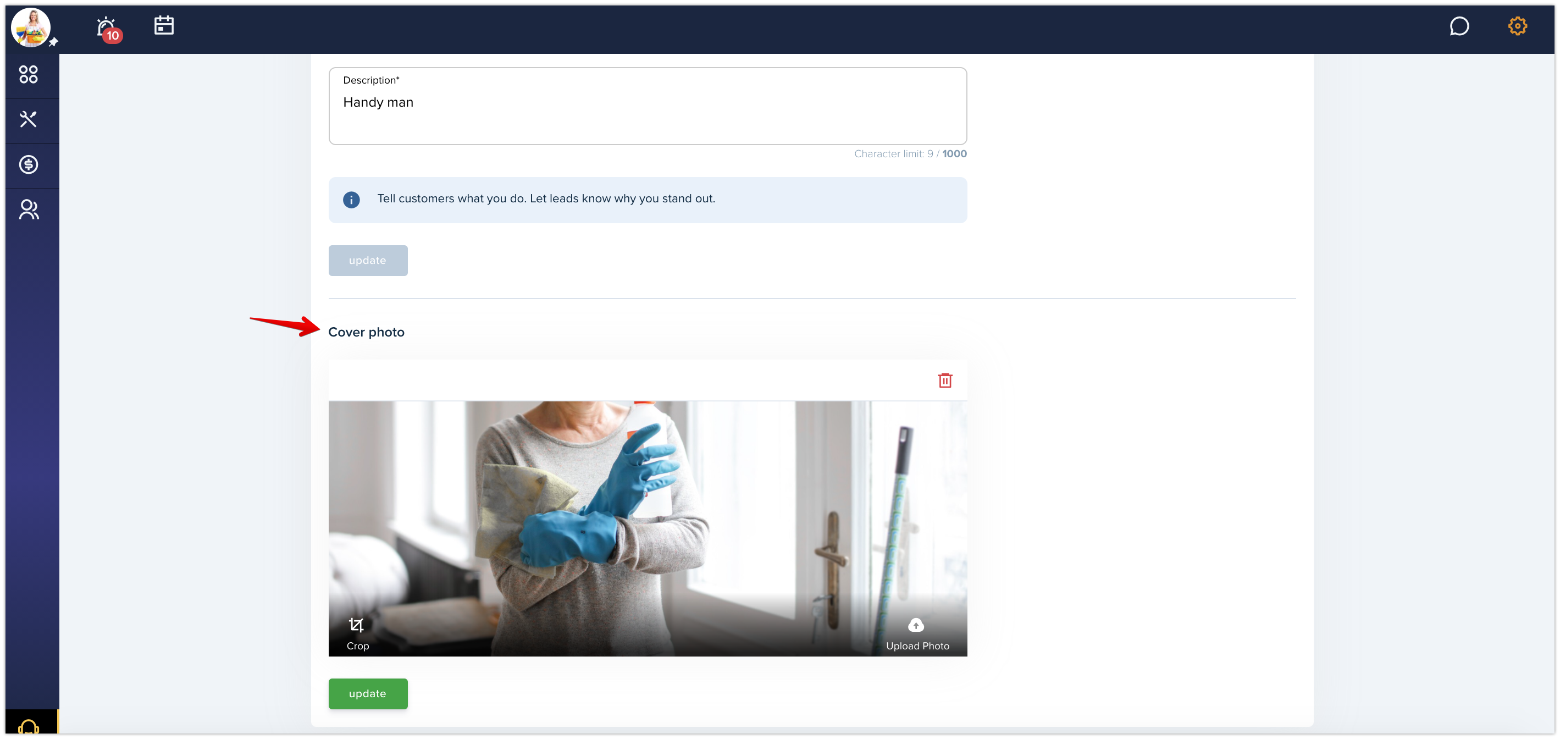Click Upload Photo on the cover image
The width and height of the screenshot is (1560, 739).
[x=917, y=633]
